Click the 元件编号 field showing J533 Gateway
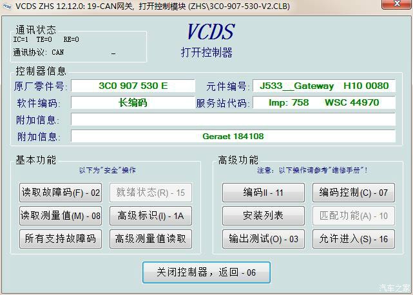This screenshot has height=295, width=413. click(323, 86)
